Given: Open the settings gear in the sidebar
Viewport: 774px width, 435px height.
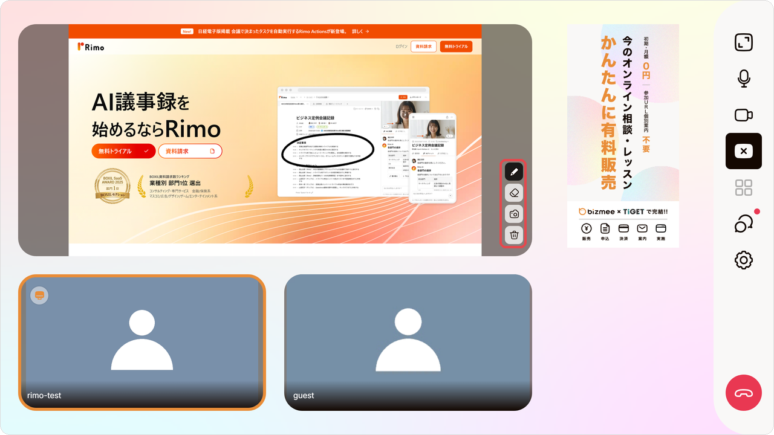Looking at the screenshot, I should (x=744, y=260).
